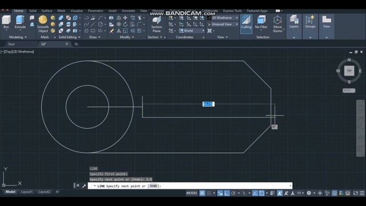Switch to the Layout1 tab
The image size is (366, 206).
[27, 192]
